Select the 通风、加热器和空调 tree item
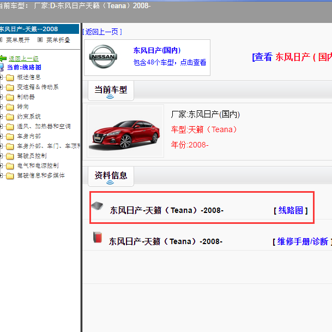The width and height of the screenshot is (332, 332). (x=44, y=127)
